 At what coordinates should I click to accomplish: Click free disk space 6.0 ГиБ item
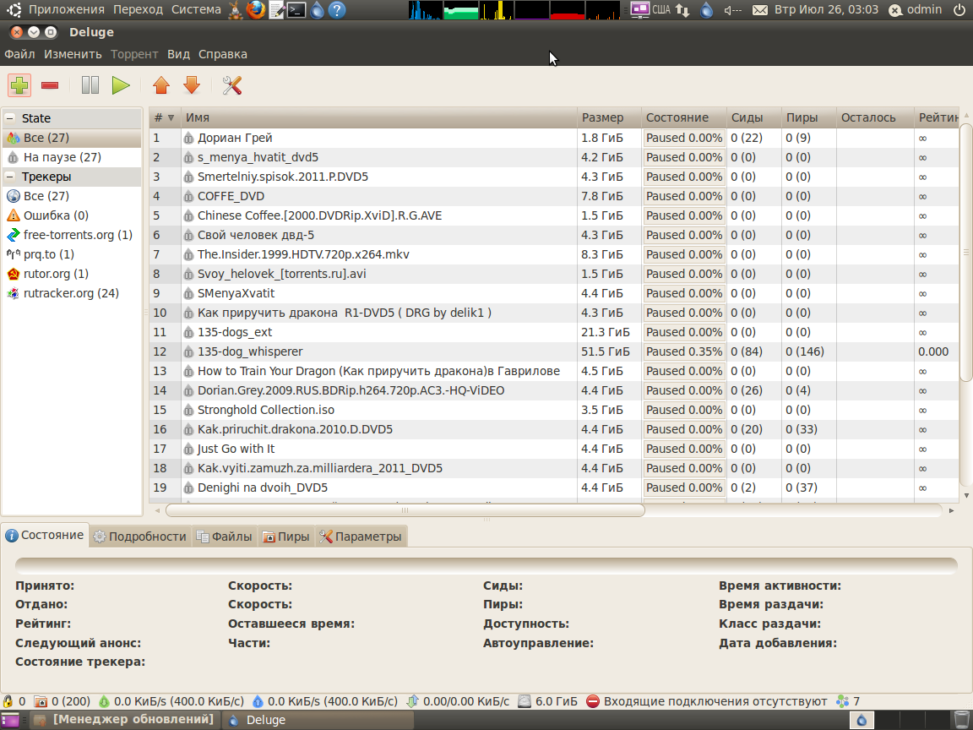point(548,701)
